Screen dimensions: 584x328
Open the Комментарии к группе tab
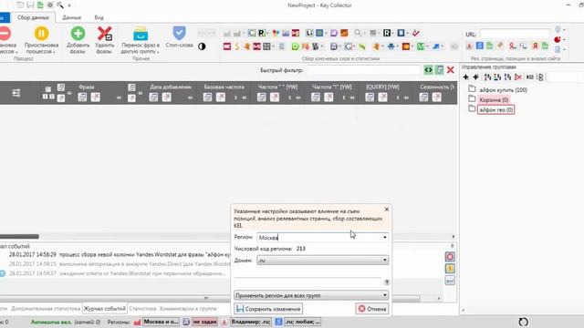point(188,309)
